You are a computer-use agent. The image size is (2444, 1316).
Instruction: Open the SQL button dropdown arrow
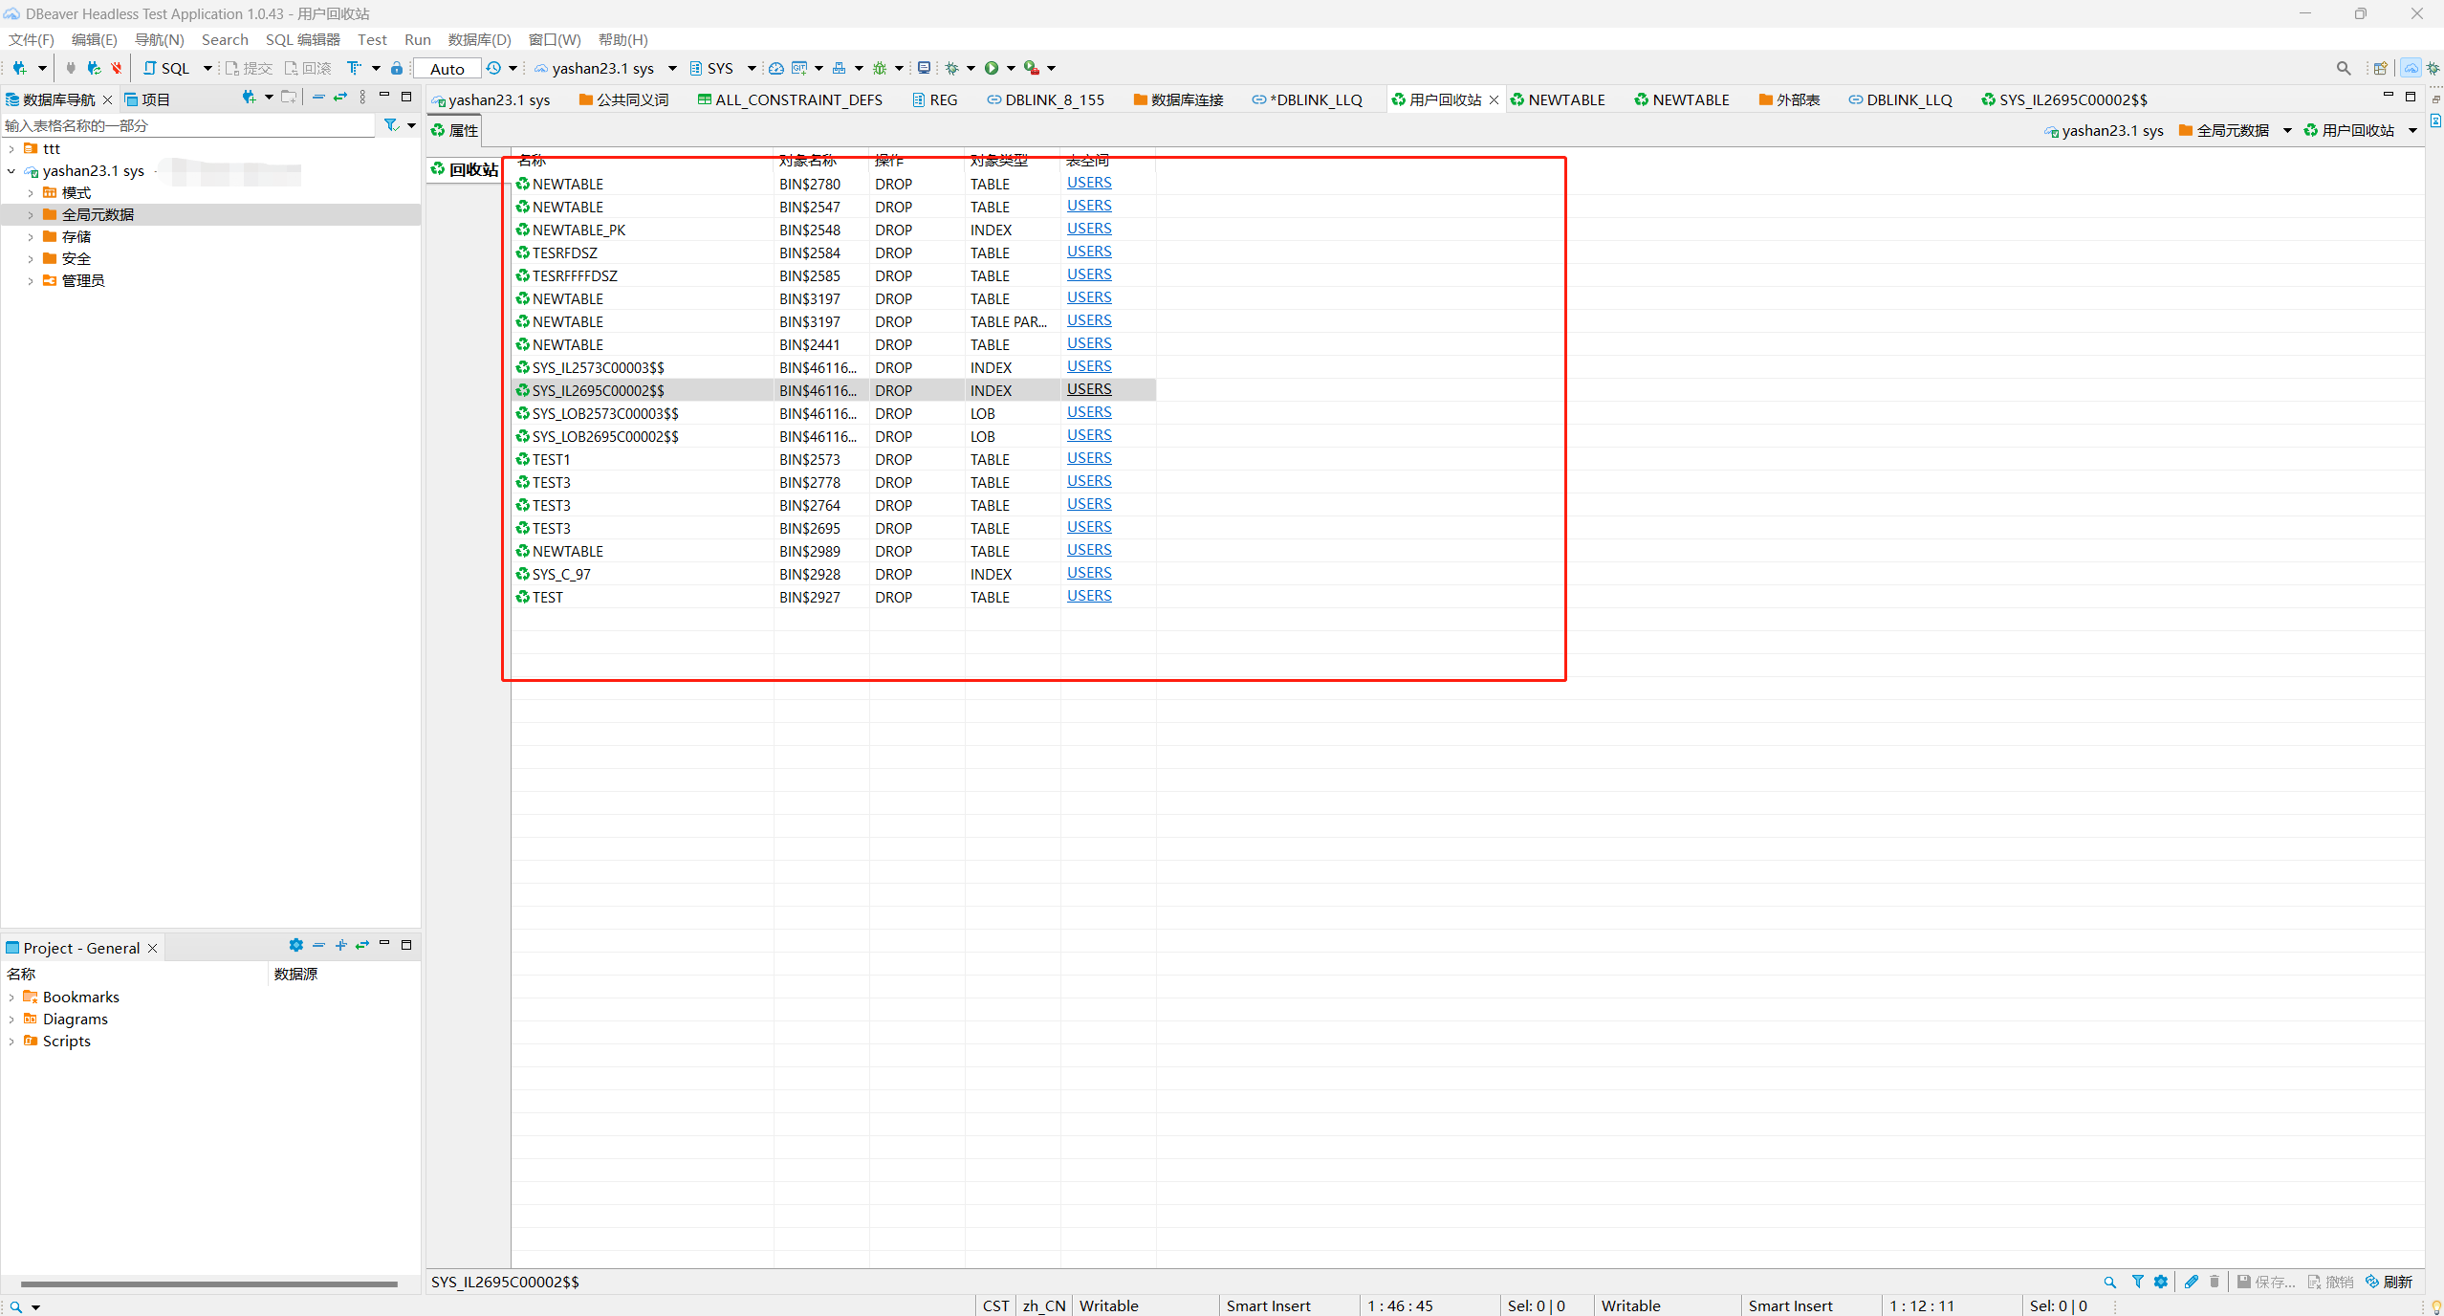pyautogui.click(x=207, y=68)
